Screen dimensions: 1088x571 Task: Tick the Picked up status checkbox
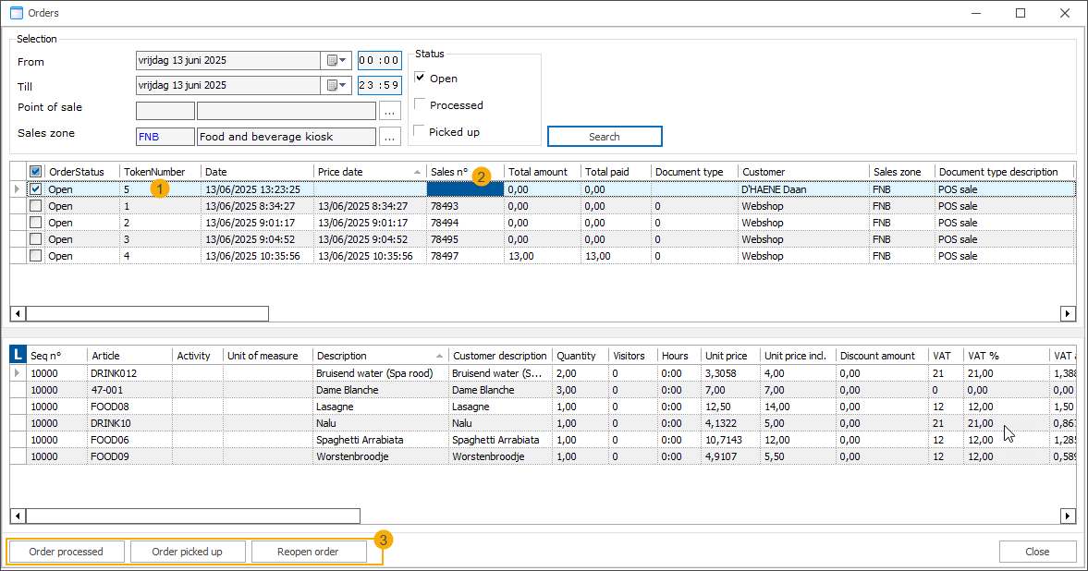coord(421,131)
